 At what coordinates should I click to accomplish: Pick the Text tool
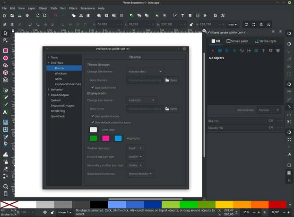pos(5,112)
